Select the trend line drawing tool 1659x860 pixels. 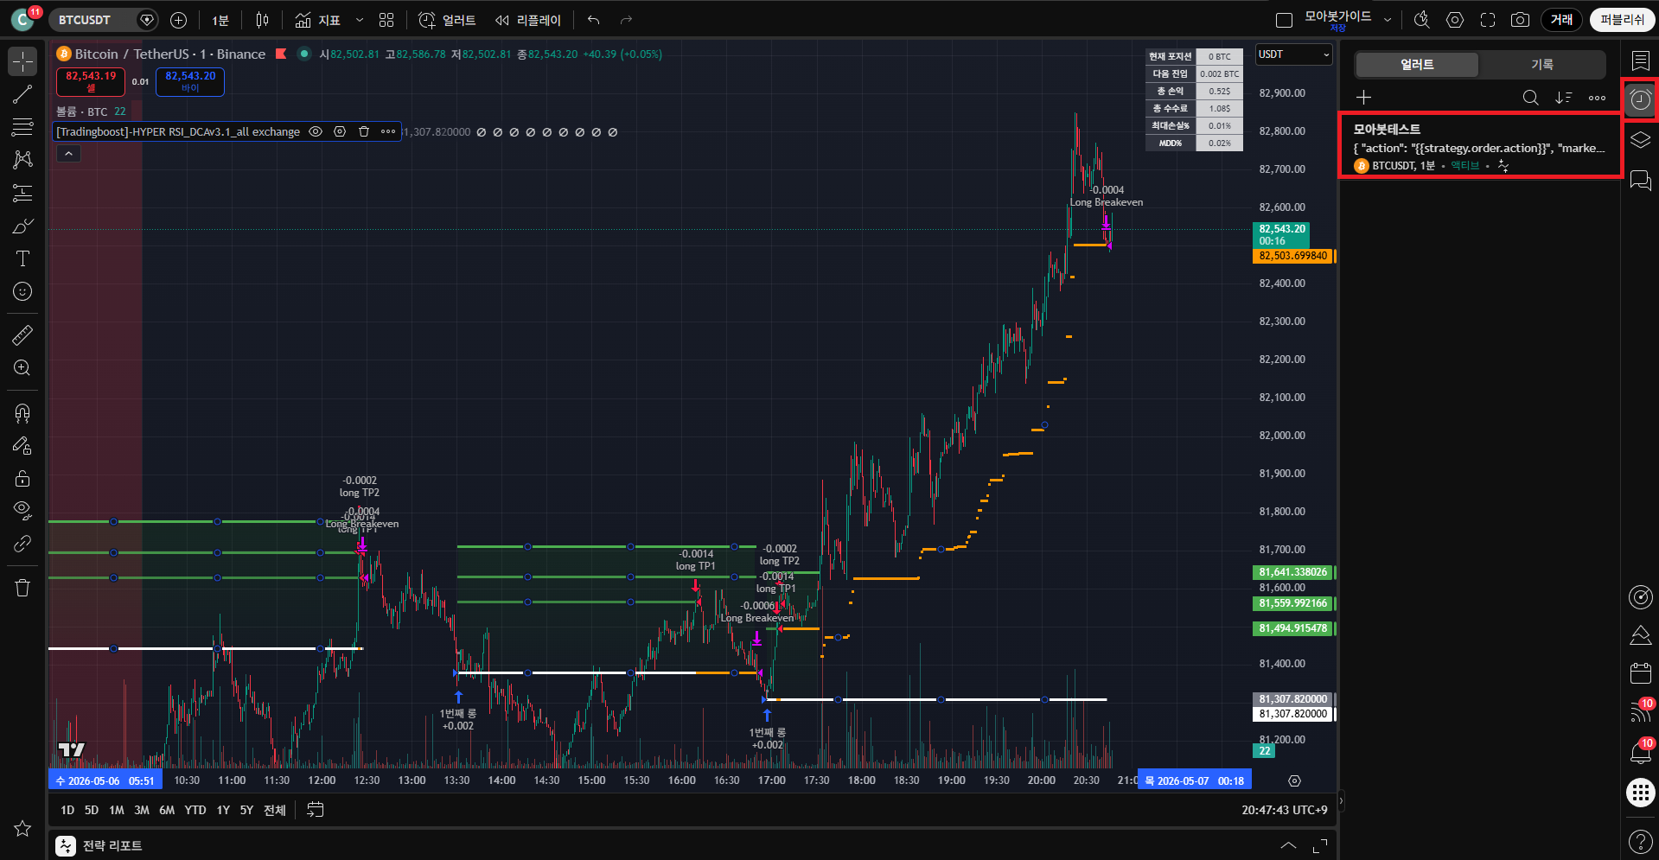[x=22, y=94]
